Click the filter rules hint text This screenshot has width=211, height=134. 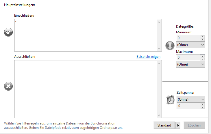click(x=63, y=125)
